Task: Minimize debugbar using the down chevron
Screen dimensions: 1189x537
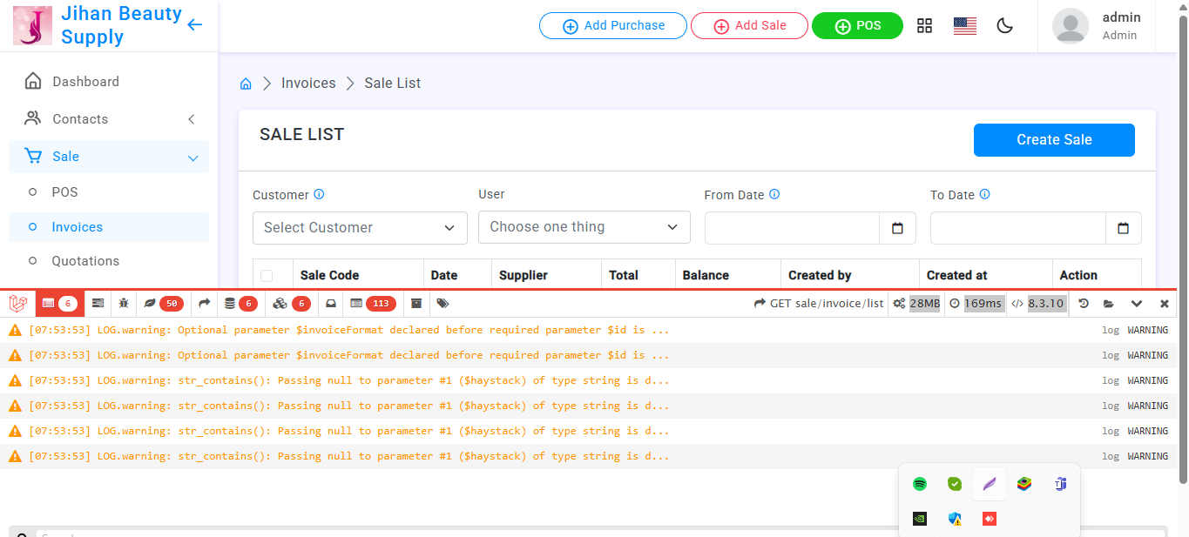Action: coord(1136,304)
